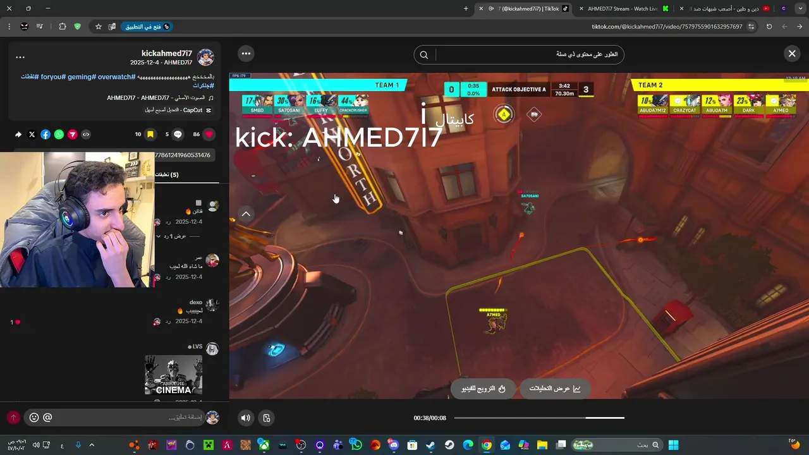Image resolution: width=809 pixels, height=455 pixels.
Task: Click the search magnifier in video search bar
Action: (x=424, y=55)
